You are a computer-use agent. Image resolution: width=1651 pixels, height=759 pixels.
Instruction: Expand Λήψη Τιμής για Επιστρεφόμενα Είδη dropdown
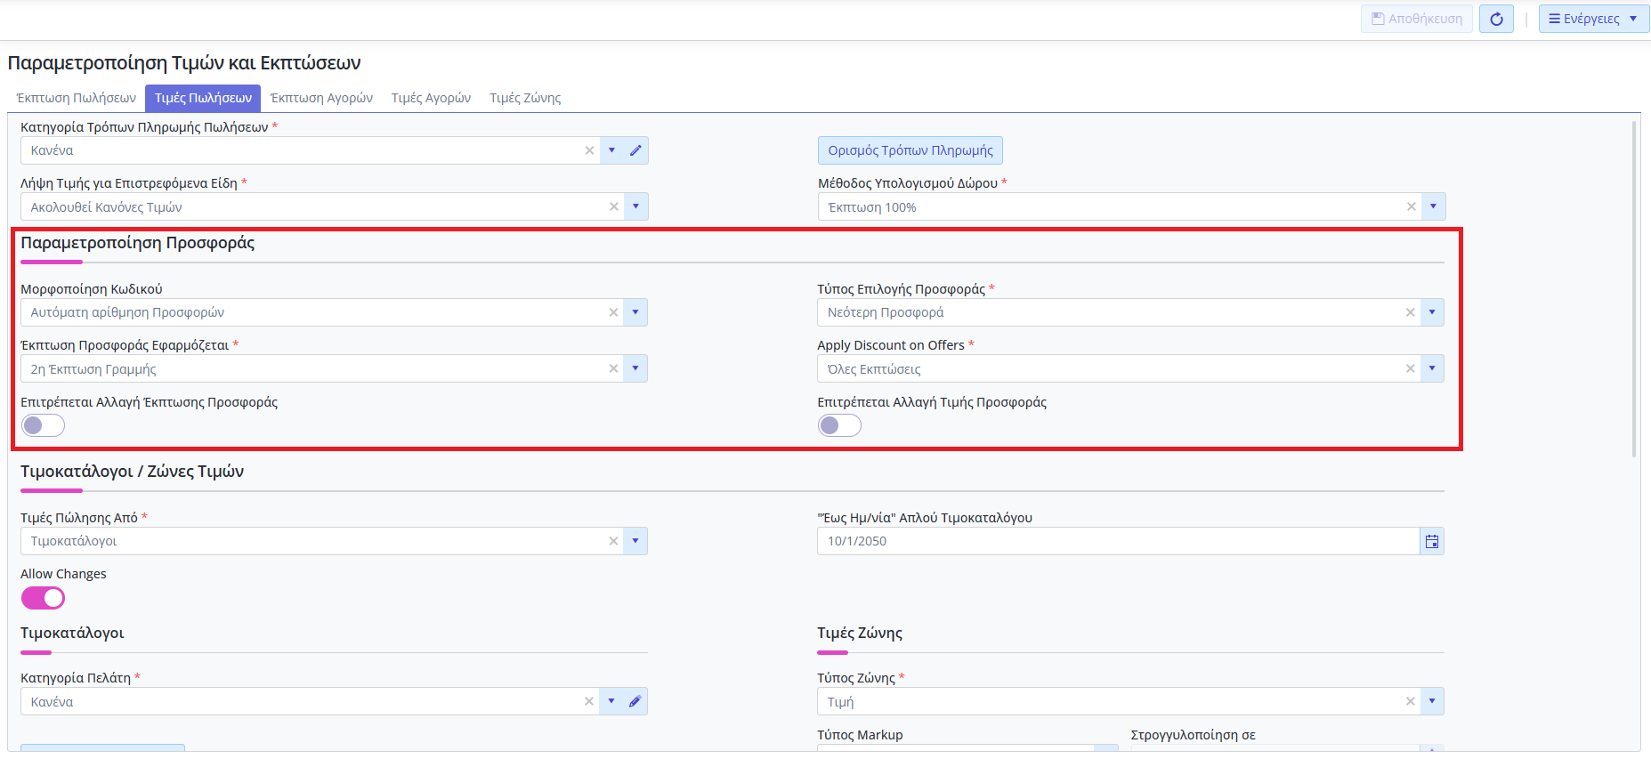[635, 206]
